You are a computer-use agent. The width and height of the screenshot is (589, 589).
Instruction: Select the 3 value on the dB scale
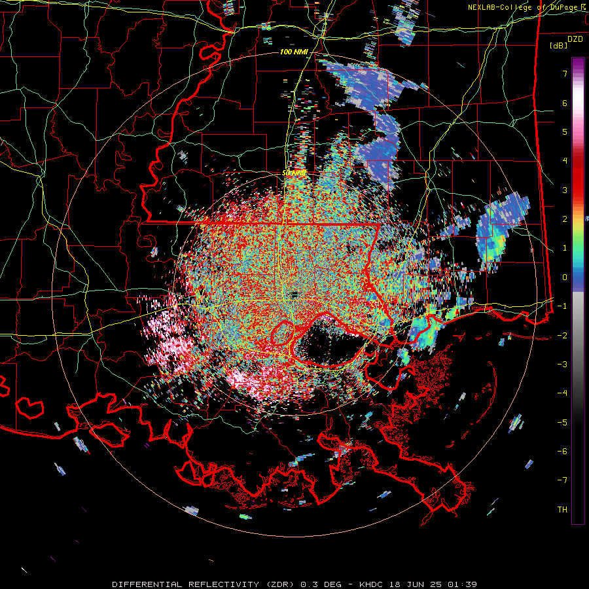pyautogui.click(x=565, y=190)
